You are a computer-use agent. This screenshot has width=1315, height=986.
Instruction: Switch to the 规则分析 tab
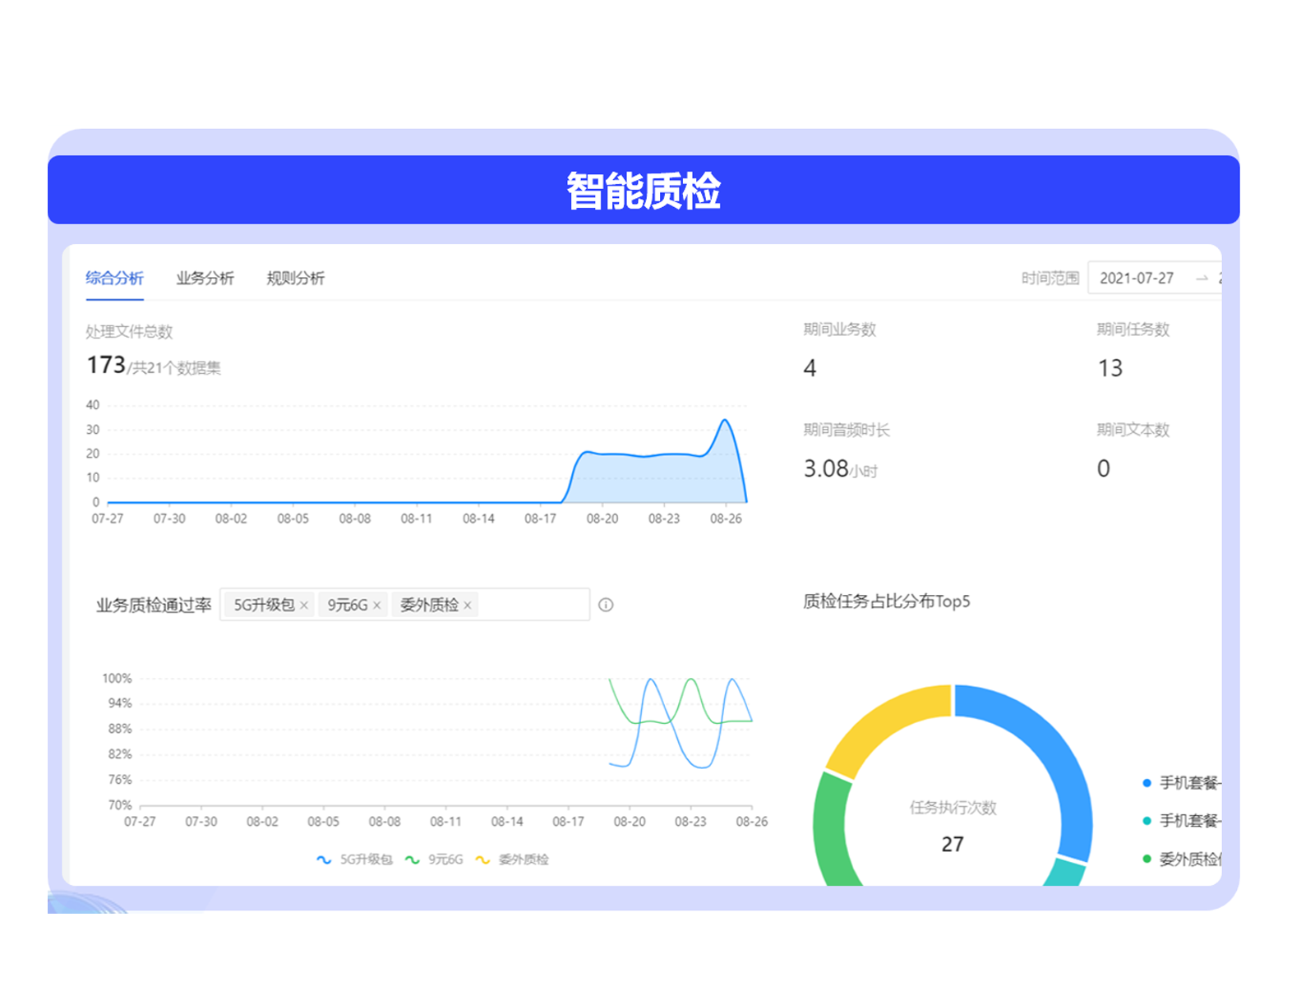[x=295, y=278]
